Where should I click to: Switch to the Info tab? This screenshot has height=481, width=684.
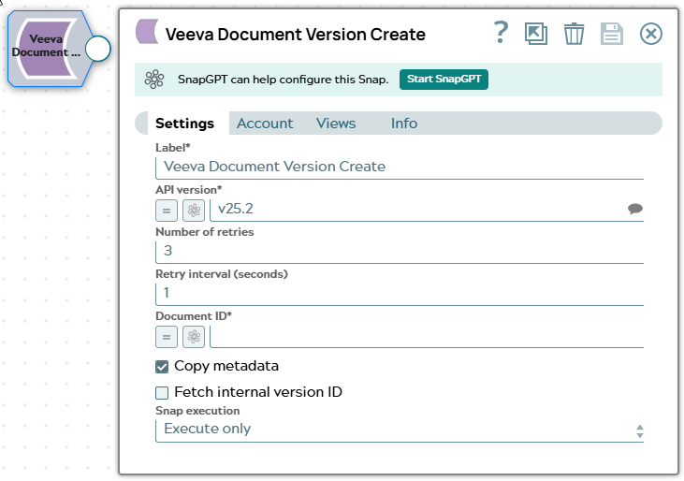[404, 124]
